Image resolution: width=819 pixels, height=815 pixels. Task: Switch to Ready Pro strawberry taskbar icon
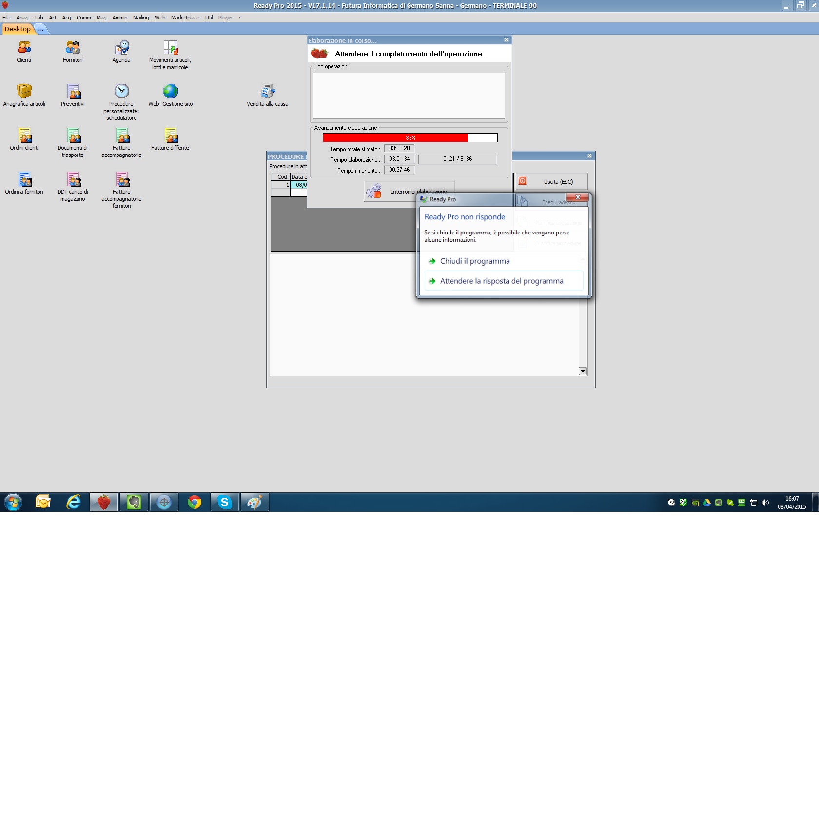(x=104, y=502)
